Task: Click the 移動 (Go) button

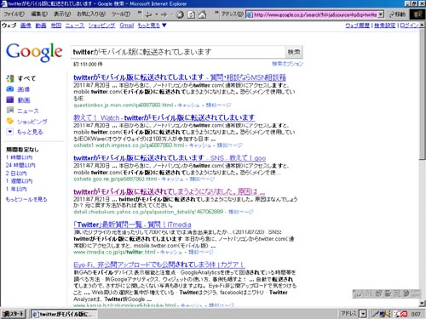Action: tap(397, 14)
